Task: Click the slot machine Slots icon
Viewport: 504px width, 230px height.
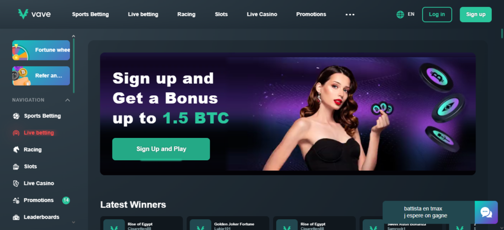Action: point(16,167)
